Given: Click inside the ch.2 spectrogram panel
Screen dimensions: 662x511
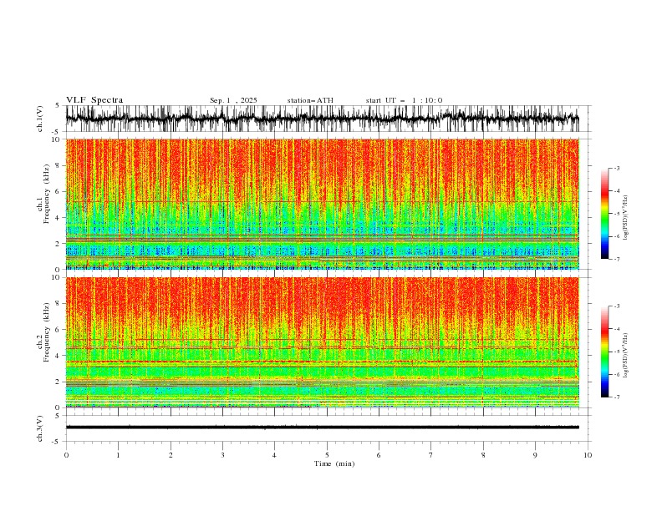Looking at the screenshot, I should 323,342.
